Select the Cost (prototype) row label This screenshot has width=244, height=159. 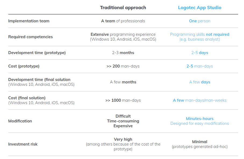(x=24, y=66)
